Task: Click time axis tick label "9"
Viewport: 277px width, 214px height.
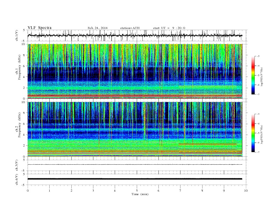Action: (224, 191)
